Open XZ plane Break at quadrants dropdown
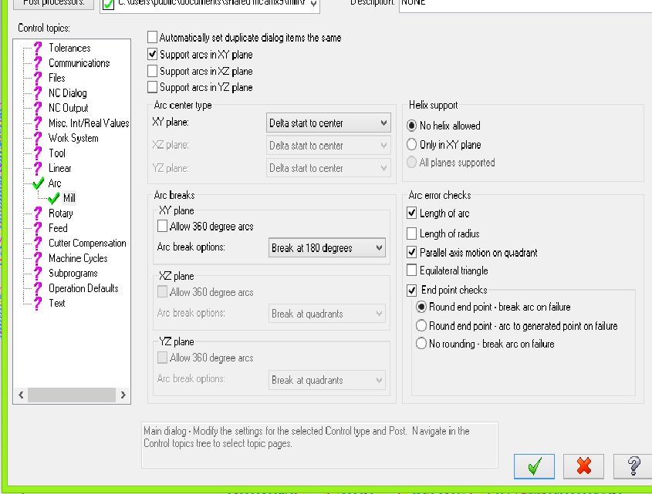The width and height of the screenshot is (652, 494). click(x=327, y=314)
